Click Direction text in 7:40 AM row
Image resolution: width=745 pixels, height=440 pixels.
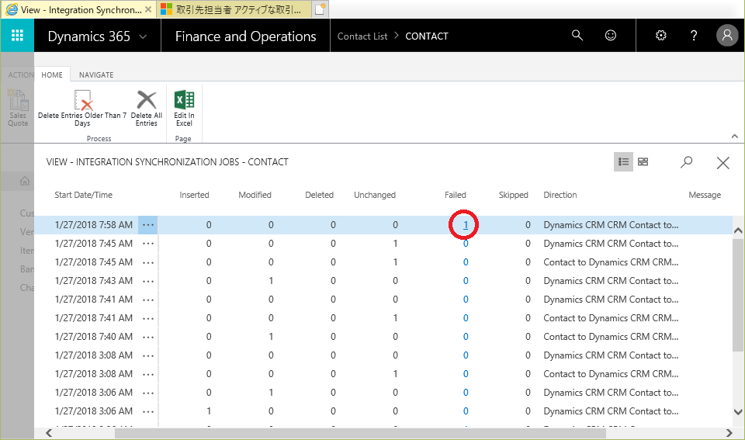(x=611, y=337)
